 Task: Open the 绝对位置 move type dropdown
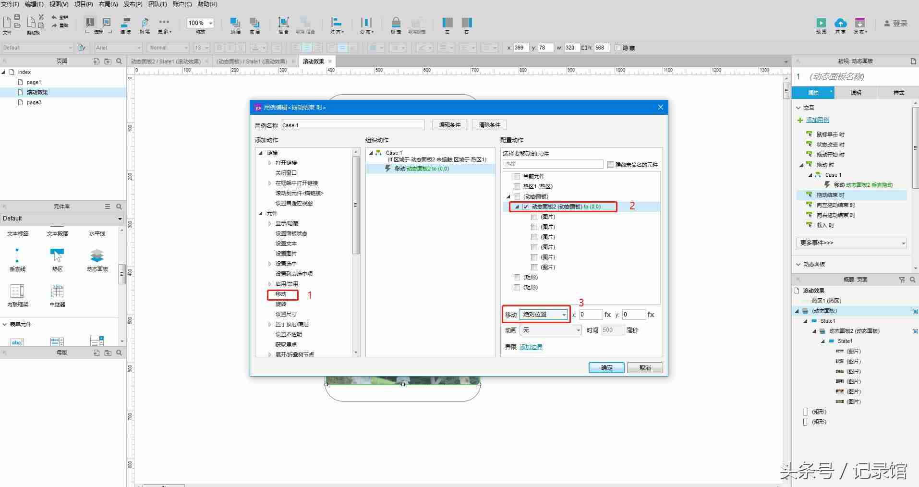pos(544,315)
